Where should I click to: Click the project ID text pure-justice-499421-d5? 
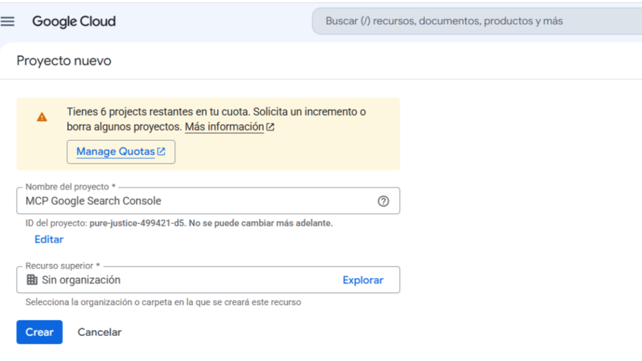pos(137,223)
